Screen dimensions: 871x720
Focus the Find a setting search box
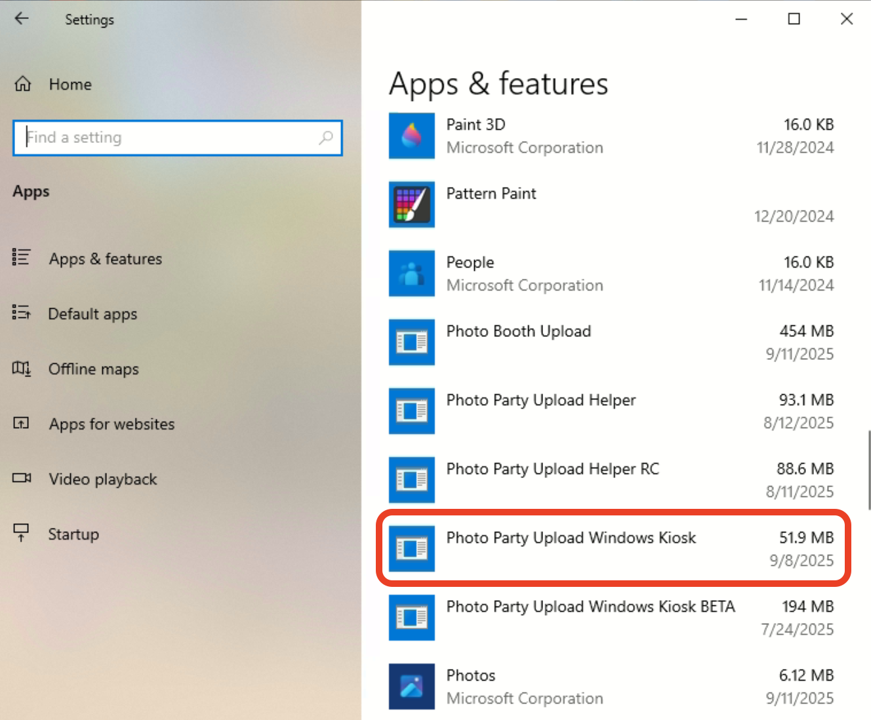pos(178,138)
